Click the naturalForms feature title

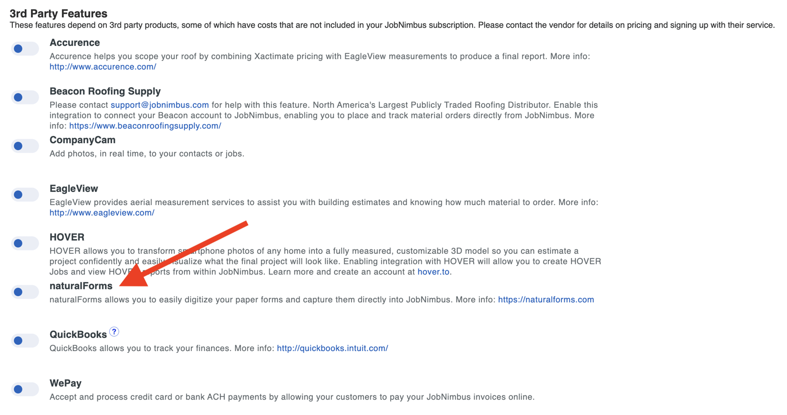click(81, 286)
